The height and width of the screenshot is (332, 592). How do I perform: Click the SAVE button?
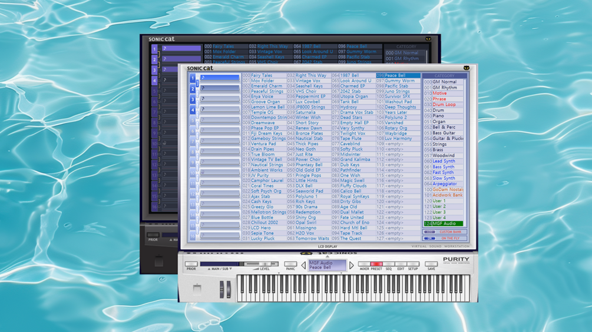pyautogui.click(x=431, y=264)
